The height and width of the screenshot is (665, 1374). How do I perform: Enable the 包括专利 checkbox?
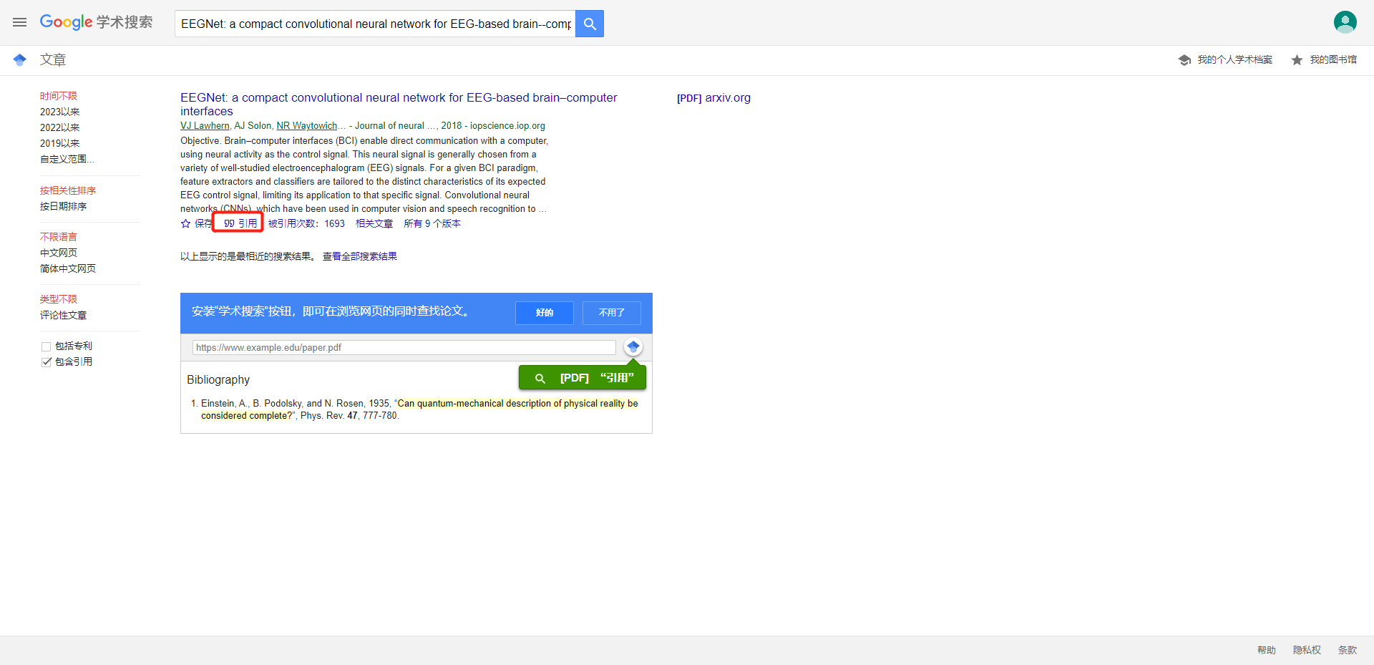coord(47,346)
